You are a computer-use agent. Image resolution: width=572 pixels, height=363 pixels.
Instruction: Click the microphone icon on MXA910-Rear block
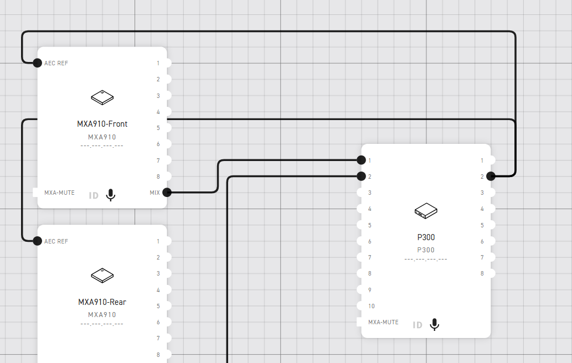coord(111,361)
